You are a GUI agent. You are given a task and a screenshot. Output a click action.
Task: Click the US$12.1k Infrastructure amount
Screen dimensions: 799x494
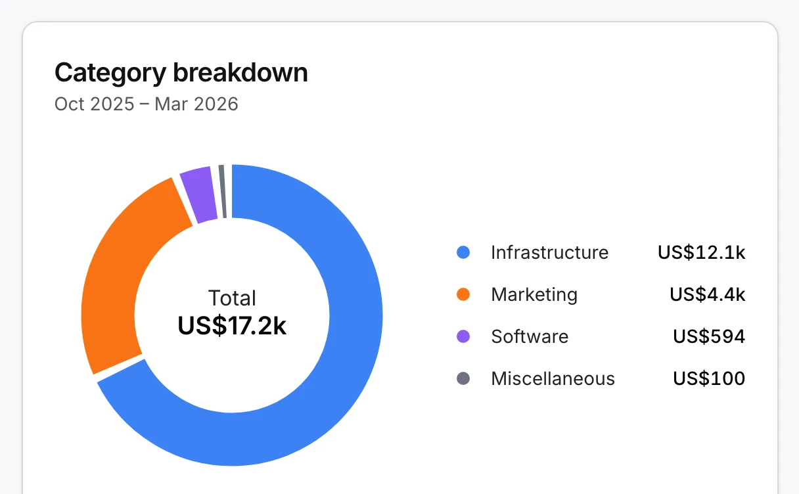point(701,252)
